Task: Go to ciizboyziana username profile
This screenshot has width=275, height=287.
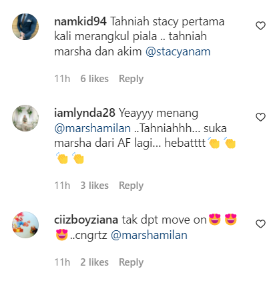Action: coord(86,220)
